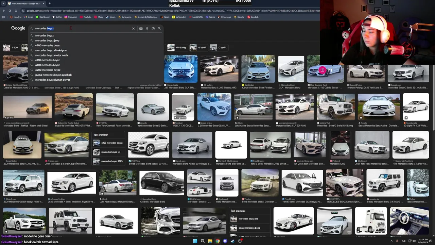Open the clock and date flyout

pos(423,241)
